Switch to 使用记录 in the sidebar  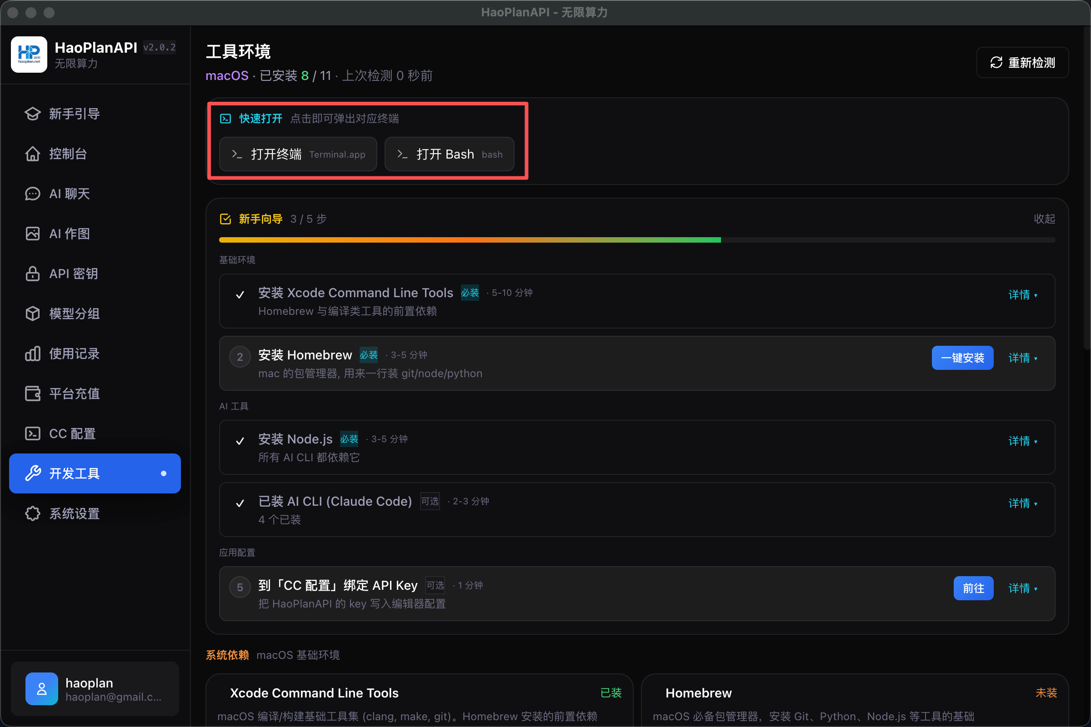coord(95,354)
